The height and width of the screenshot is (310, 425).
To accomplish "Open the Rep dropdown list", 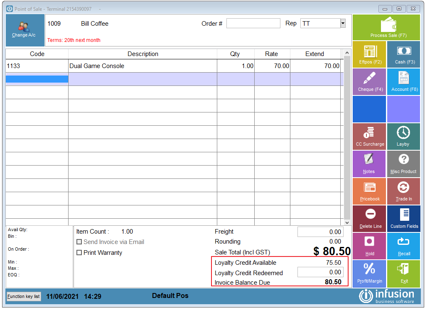I will click(x=343, y=23).
